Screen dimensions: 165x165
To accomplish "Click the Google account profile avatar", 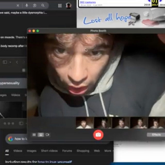I will click(68, 6).
